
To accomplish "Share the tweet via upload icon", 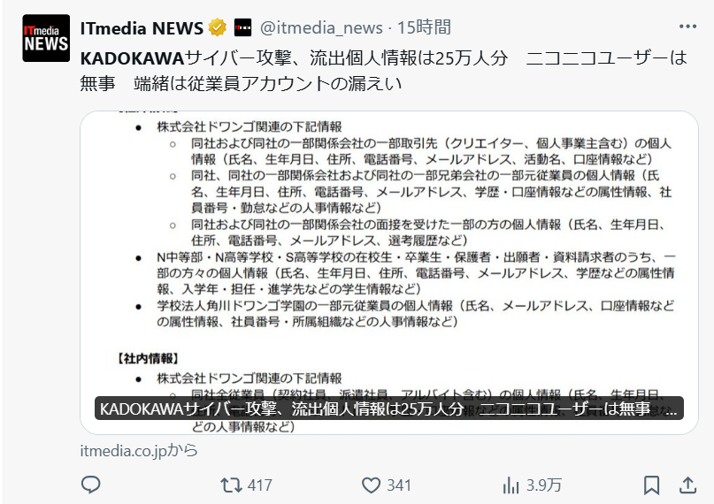I will pyautogui.click(x=687, y=485).
